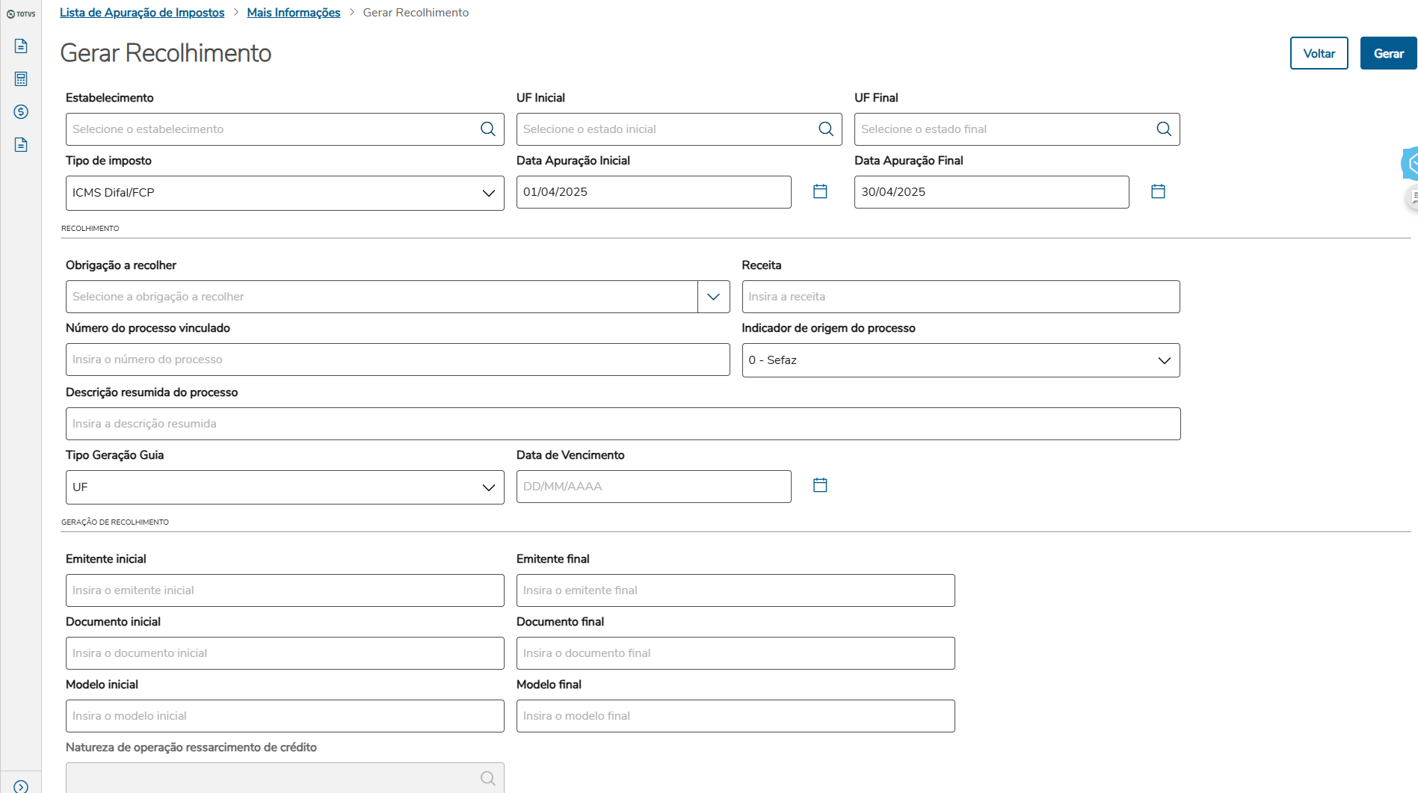Focus the Emitente inicial input field
Screen dimensions: 1418x793
tap(285, 590)
